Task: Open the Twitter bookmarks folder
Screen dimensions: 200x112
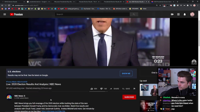Action: point(143,9)
